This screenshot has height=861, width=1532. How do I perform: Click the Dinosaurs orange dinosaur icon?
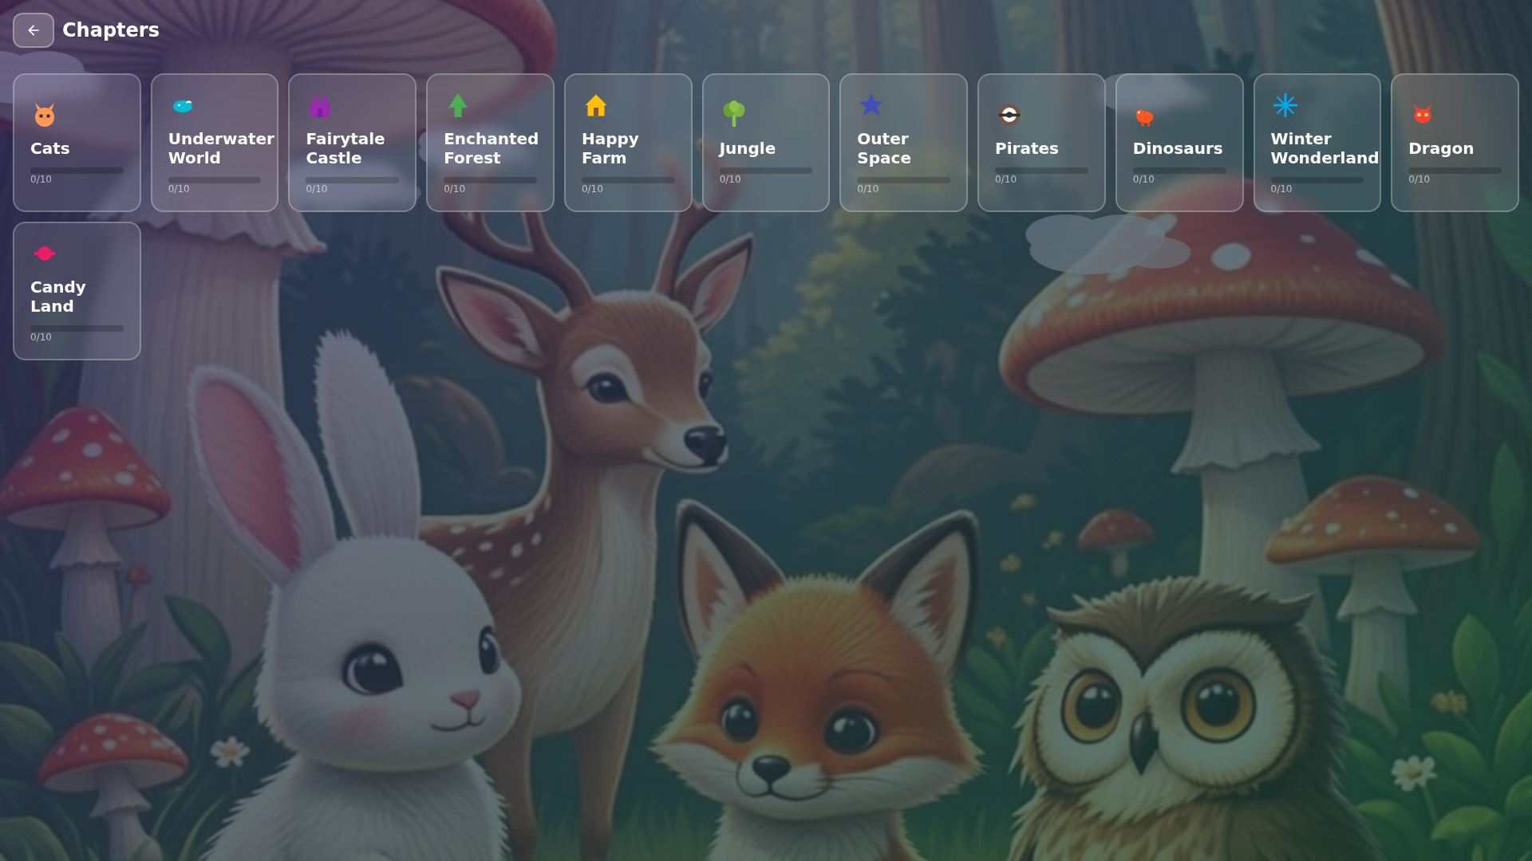coord(1144,117)
